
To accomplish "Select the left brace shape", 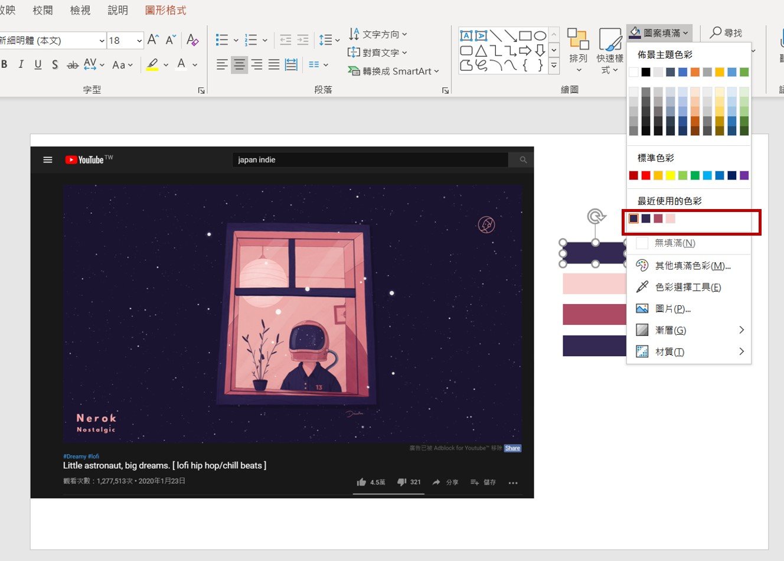I will click(525, 66).
